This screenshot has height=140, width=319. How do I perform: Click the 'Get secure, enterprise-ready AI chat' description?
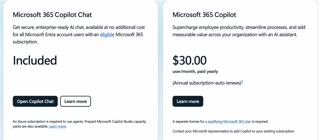tap(79, 34)
